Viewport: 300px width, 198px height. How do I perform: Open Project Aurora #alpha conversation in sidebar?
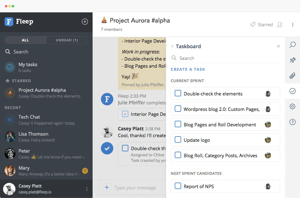click(x=46, y=93)
